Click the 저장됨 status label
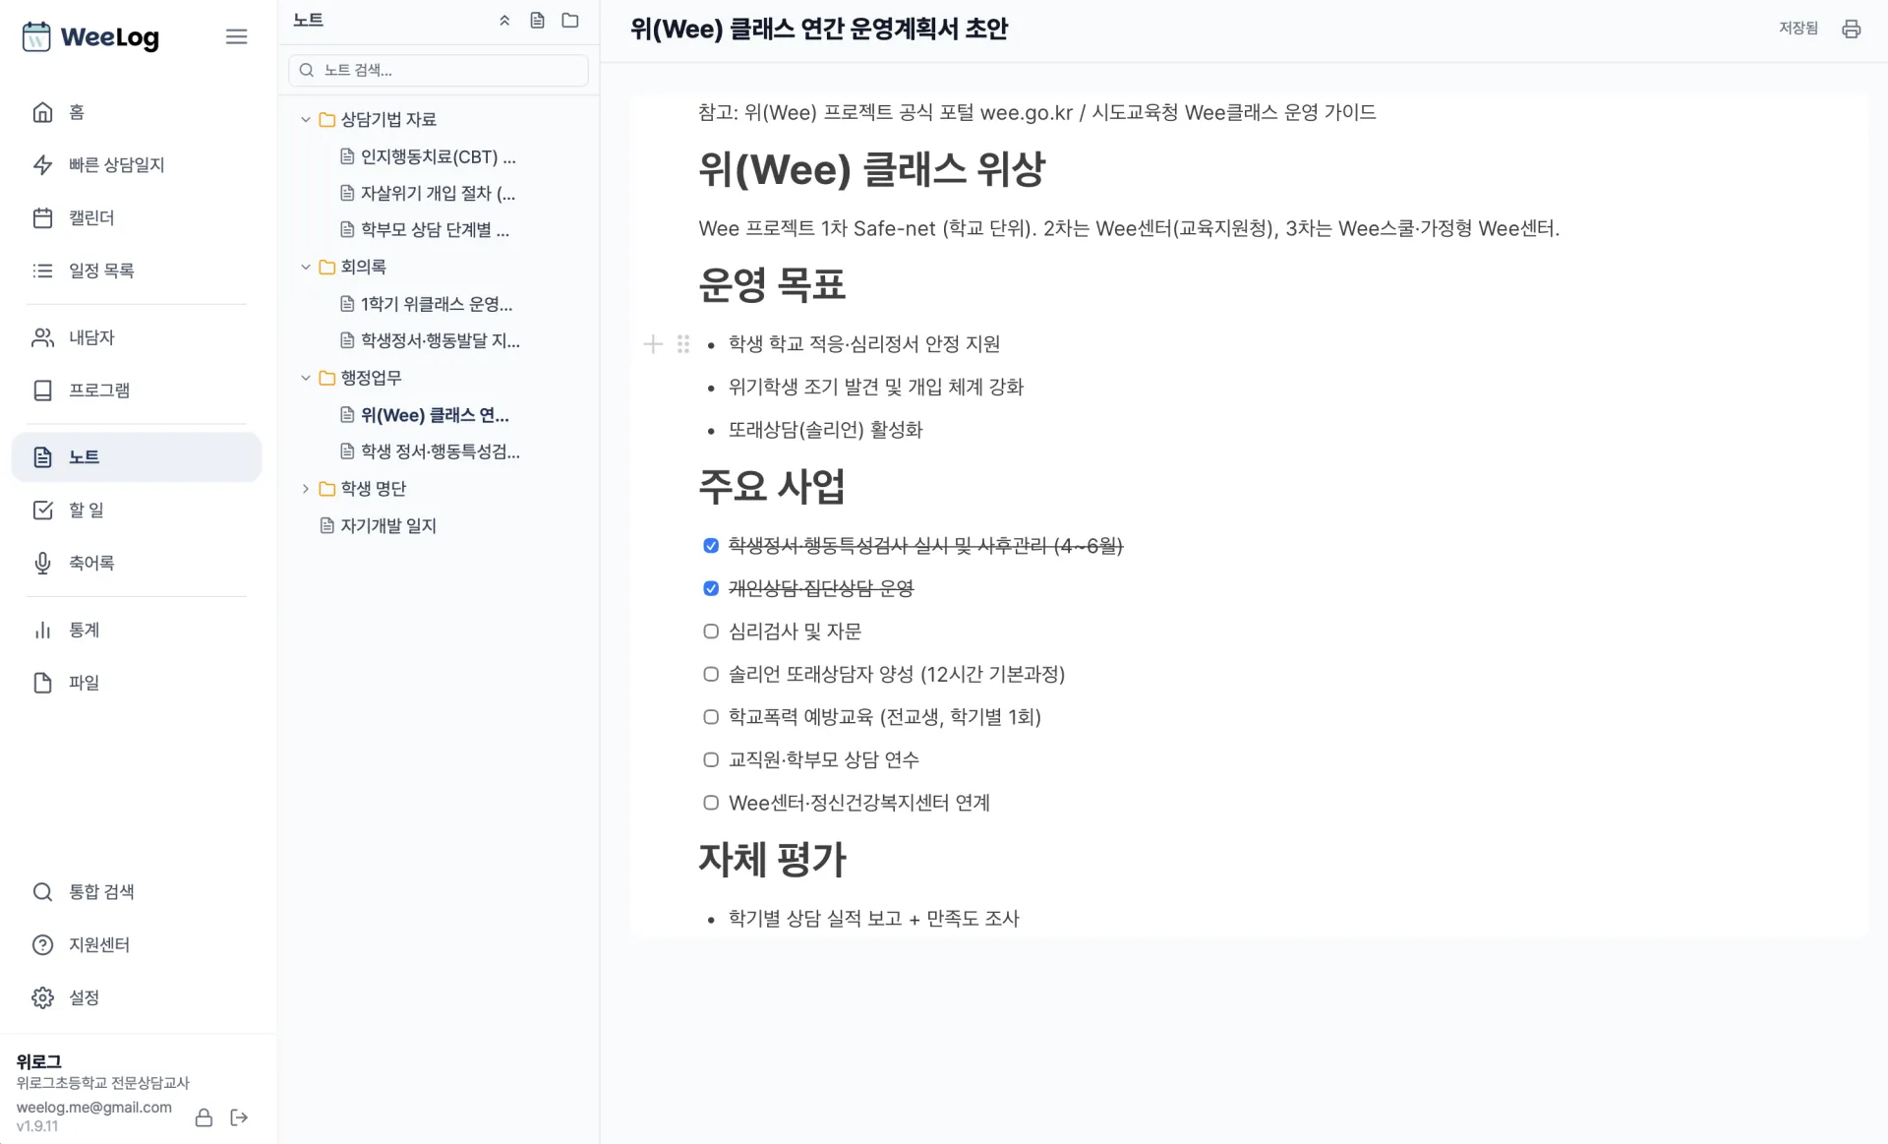Screen dimensions: 1888x1144 click(x=1799, y=29)
